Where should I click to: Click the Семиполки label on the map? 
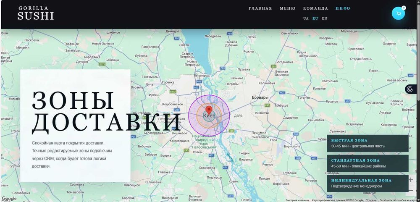[290, 34]
